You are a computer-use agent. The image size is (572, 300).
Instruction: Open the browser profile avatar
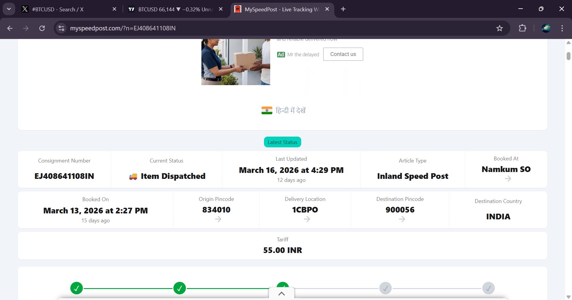(x=546, y=28)
